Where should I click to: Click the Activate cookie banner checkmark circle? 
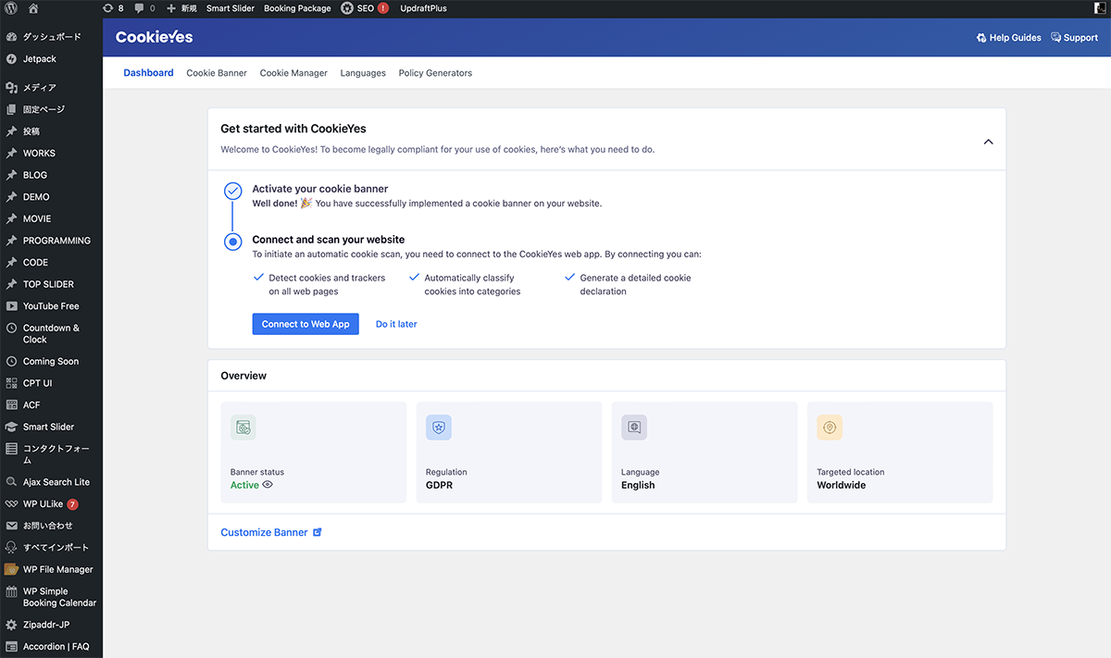coord(233,192)
